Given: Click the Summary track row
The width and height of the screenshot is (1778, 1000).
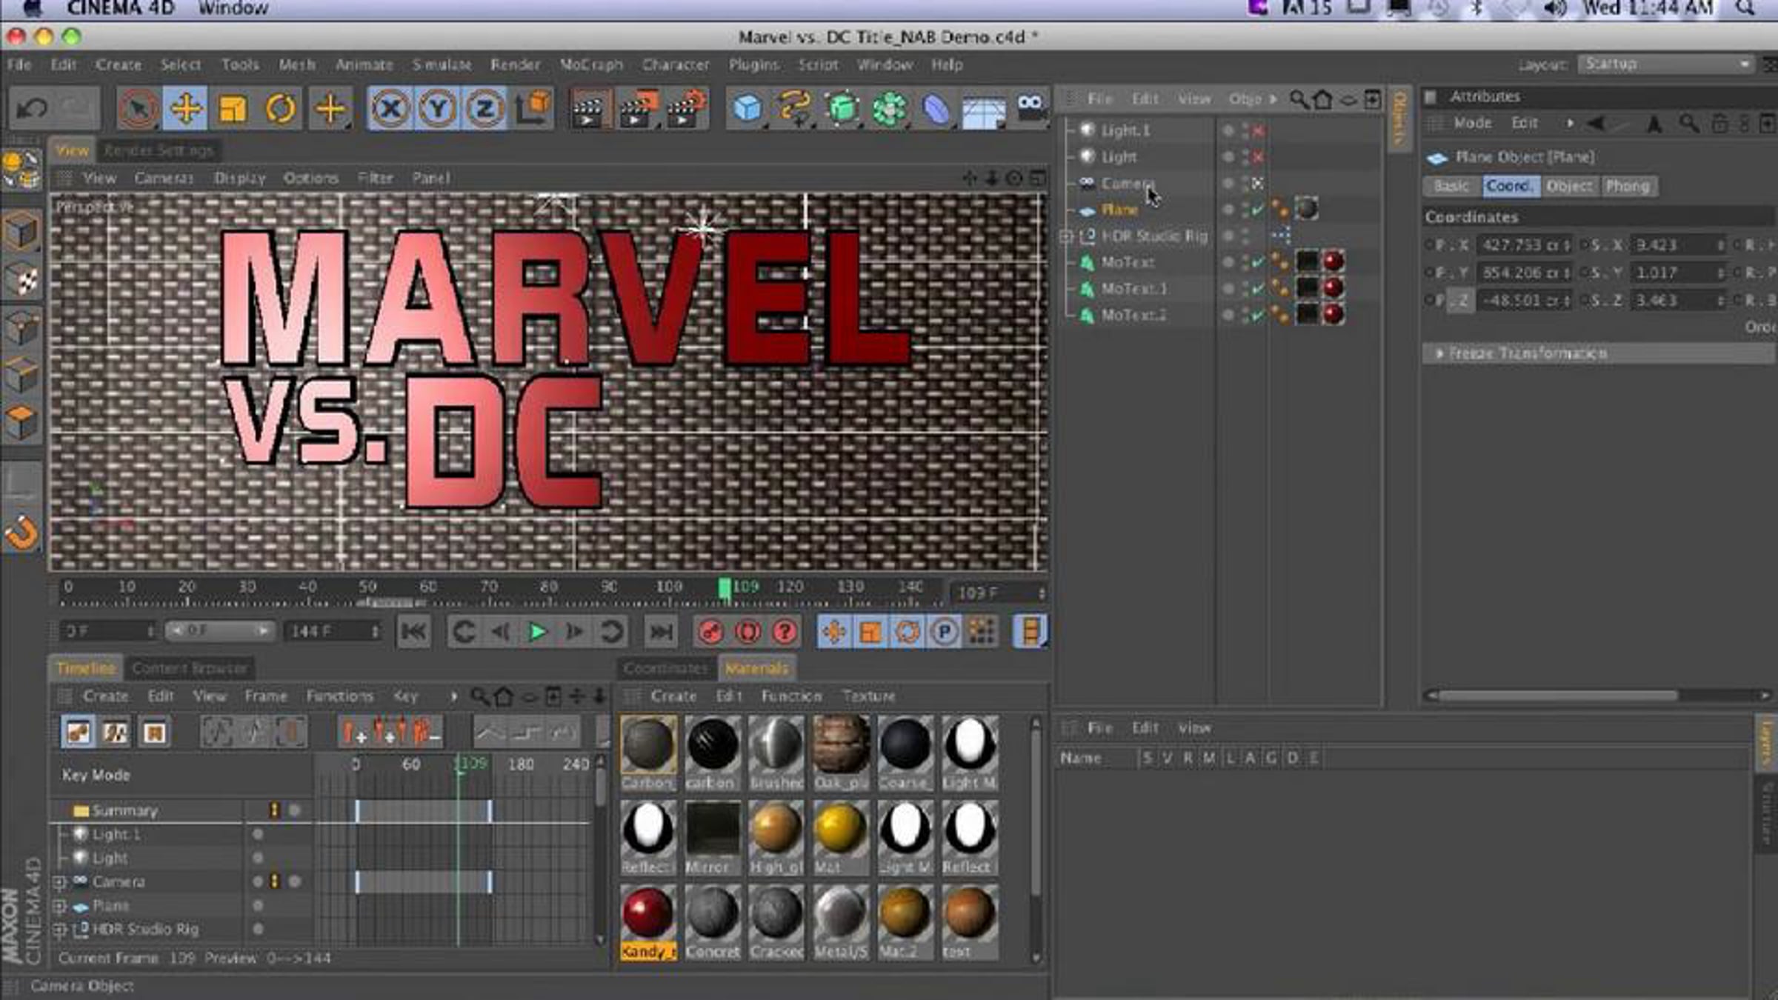Looking at the screenshot, I should 182,810.
